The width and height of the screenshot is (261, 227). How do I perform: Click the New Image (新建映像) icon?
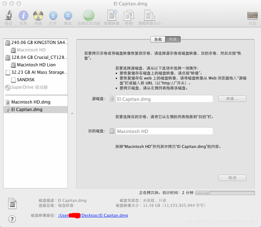tap(112, 15)
